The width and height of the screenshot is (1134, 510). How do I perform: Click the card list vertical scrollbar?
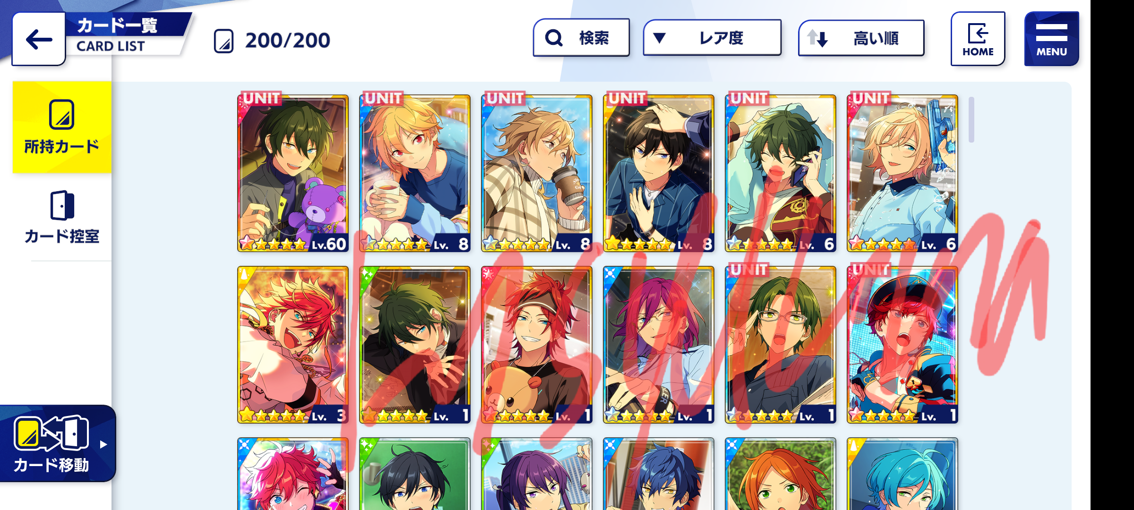971,119
